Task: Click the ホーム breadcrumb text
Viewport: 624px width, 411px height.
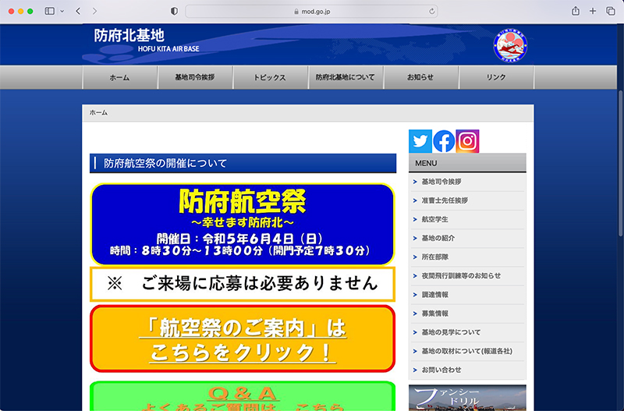Action: click(98, 112)
